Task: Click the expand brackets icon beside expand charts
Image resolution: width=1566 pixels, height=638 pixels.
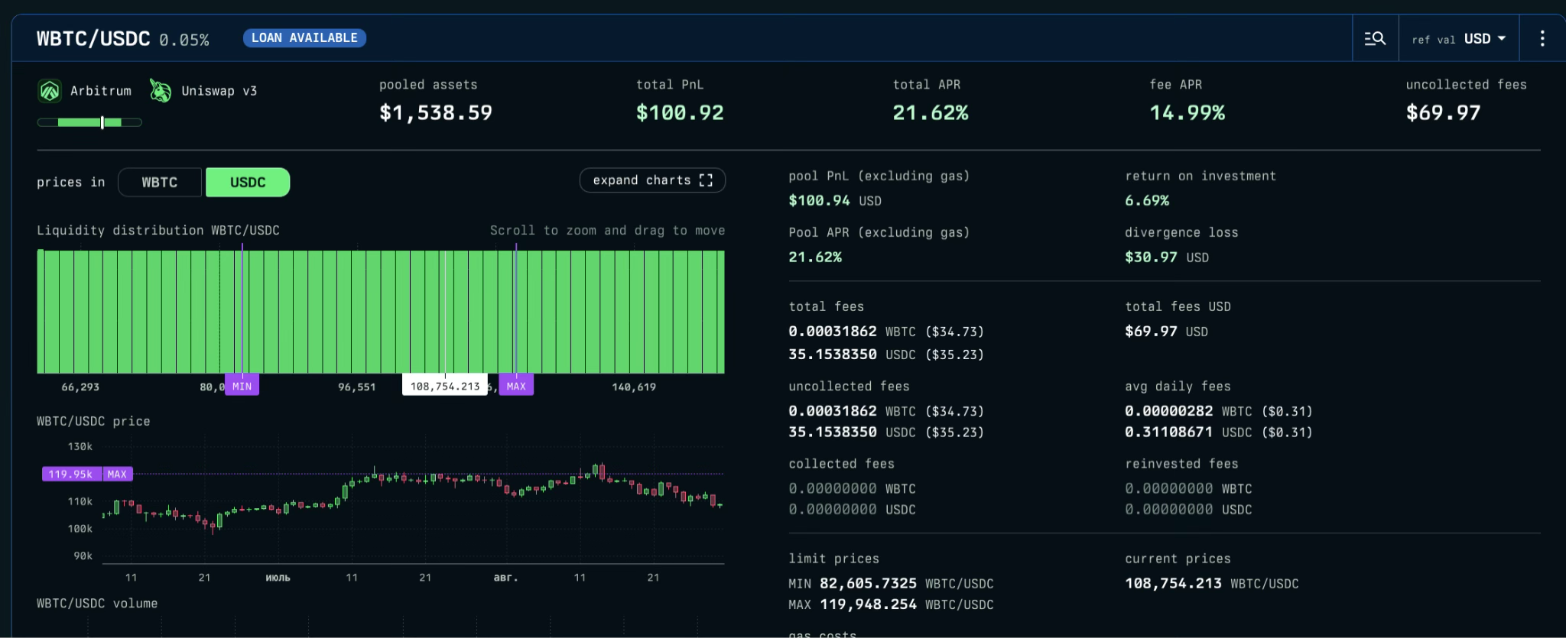Action: coord(706,180)
